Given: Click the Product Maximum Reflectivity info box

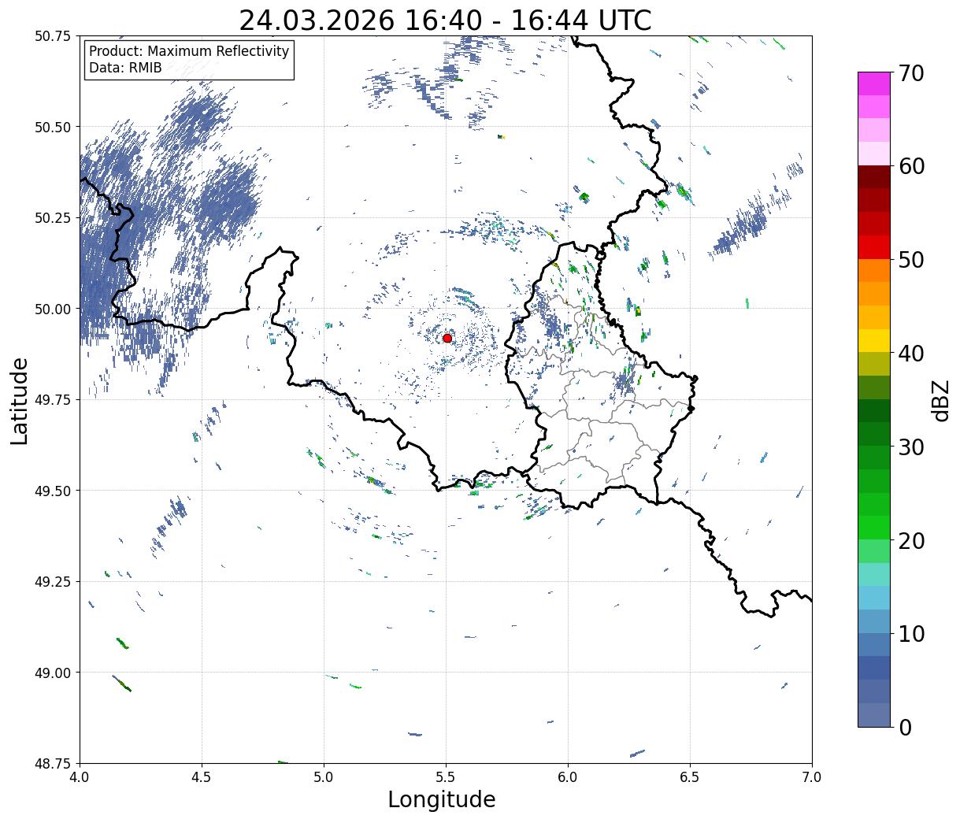Looking at the screenshot, I should tap(189, 60).
